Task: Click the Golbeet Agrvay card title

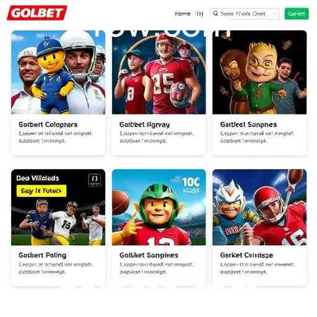Action: pos(144,124)
